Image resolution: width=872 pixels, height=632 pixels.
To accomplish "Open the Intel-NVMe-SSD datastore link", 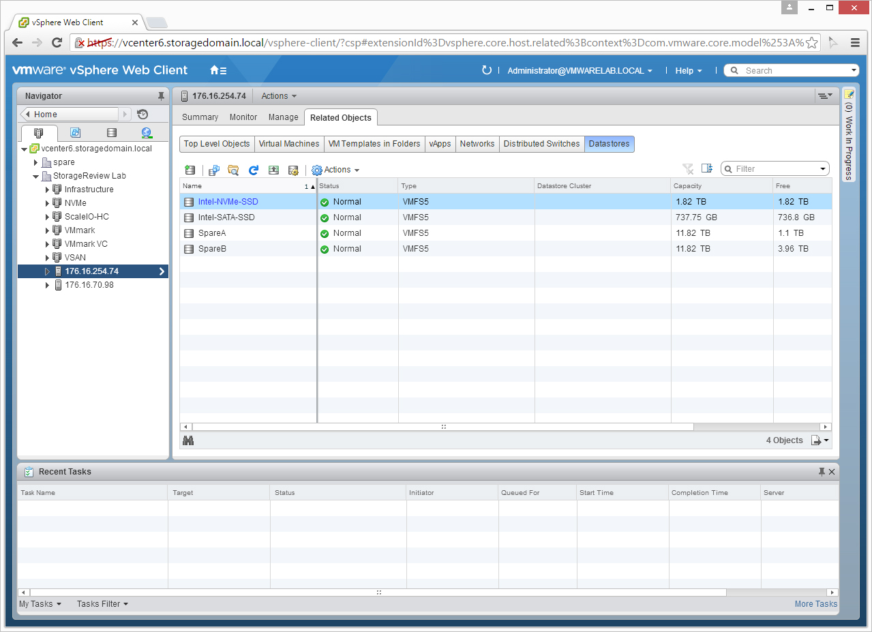I will pyautogui.click(x=228, y=202).
